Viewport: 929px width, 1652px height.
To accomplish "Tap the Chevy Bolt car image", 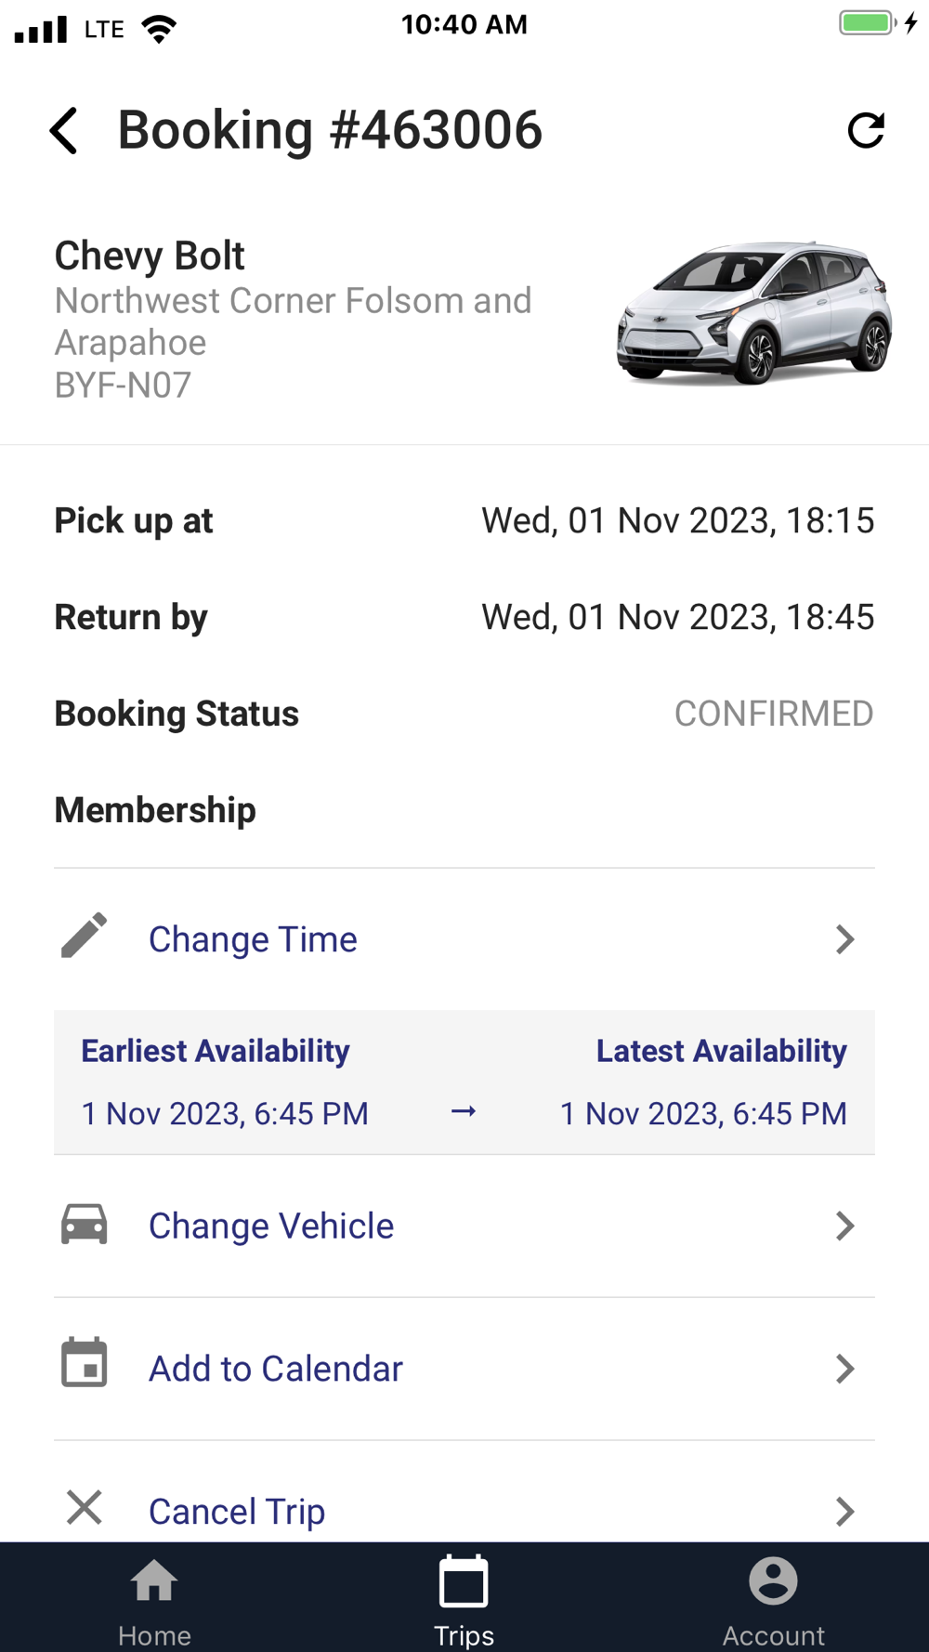I will 754,313.
